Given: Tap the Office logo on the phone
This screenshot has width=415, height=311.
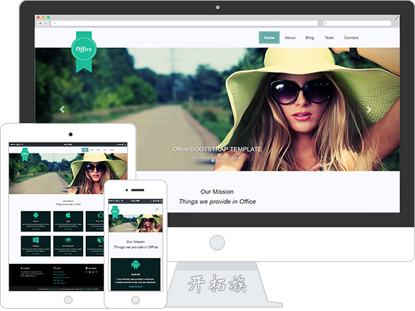Looking at the screenshot, I should [x=115, y=212].
